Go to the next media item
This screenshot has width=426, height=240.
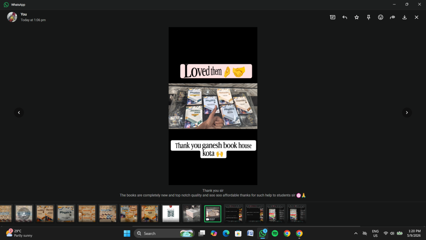(407, 113)
